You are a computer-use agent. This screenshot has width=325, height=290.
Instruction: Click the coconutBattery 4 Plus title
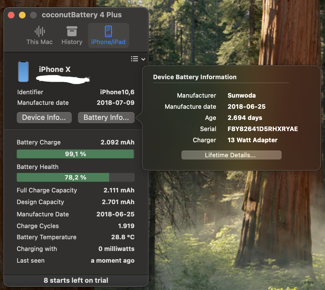point(82,15)
